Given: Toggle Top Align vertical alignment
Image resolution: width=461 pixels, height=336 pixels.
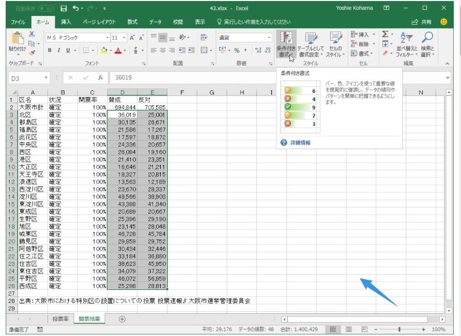Looking at the screenshot, I should 153,37.
